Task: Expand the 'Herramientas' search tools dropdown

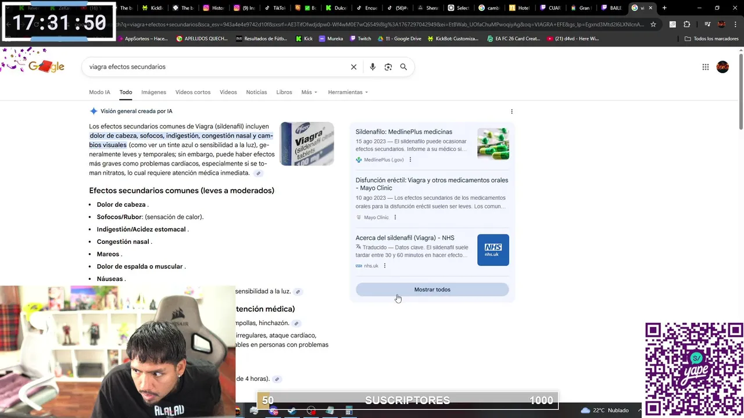Action: (348, 92)
